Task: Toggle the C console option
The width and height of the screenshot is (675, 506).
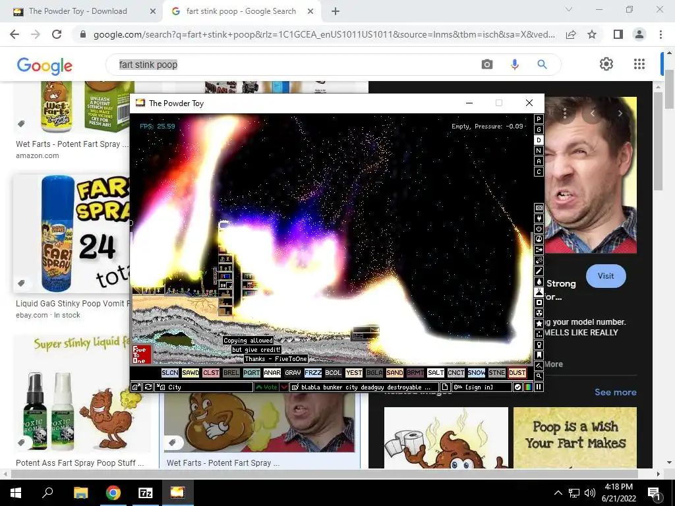Action: click(x=539, y=172)
